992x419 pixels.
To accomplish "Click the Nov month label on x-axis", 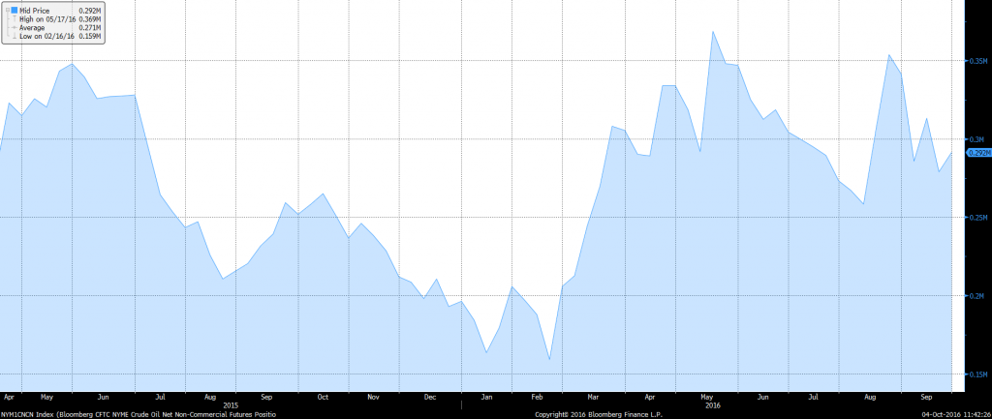I will point(373,398).
